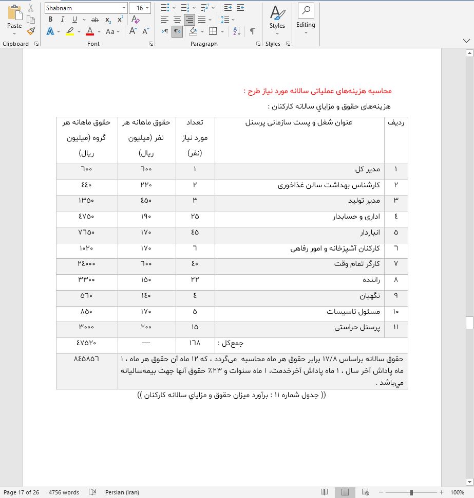Apply the Format Painter
Viewport: 474px width, 498px height.
30,31
